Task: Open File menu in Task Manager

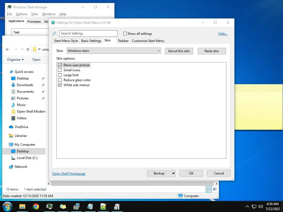Action: [9, 14]
